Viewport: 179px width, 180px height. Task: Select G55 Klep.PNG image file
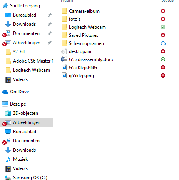83,68
